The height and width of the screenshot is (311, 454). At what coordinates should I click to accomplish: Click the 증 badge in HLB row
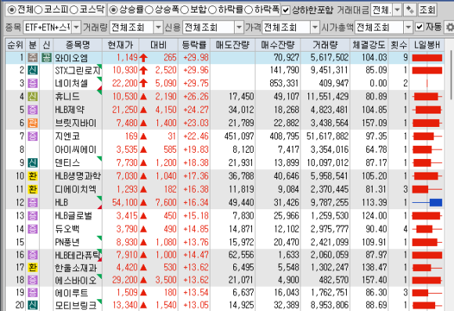[32, 202]
